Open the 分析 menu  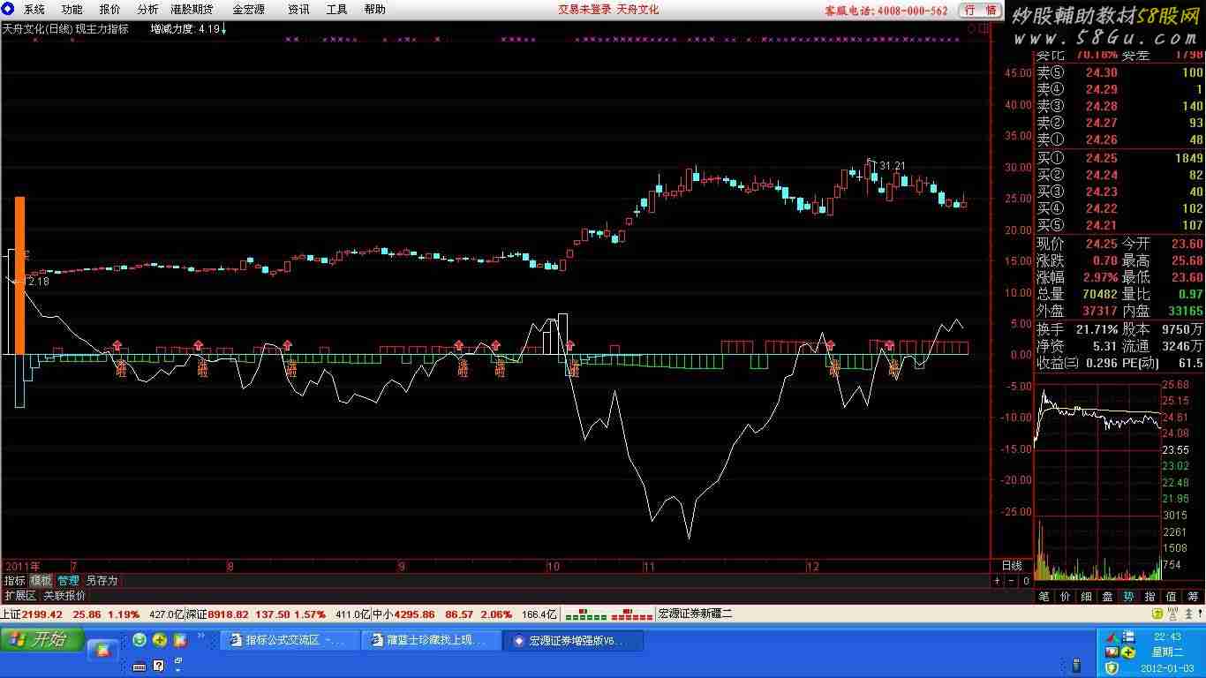point(147,10)
